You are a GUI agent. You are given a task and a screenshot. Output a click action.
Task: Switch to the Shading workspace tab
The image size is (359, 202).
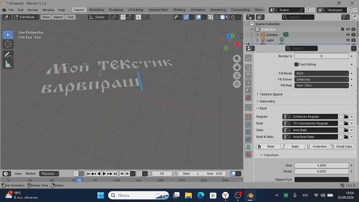click(x=179, y=10)
